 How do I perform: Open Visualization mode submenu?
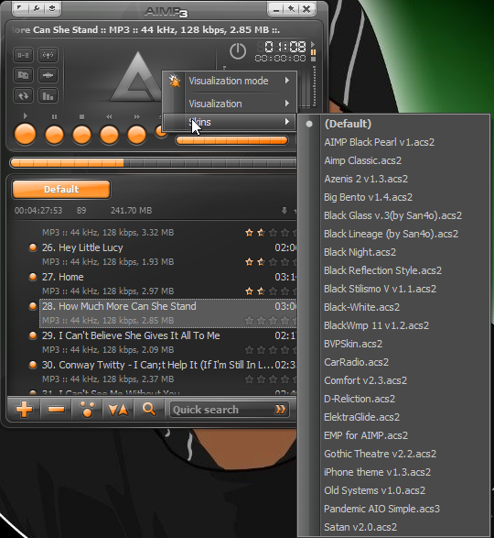[x=229, y=81]
